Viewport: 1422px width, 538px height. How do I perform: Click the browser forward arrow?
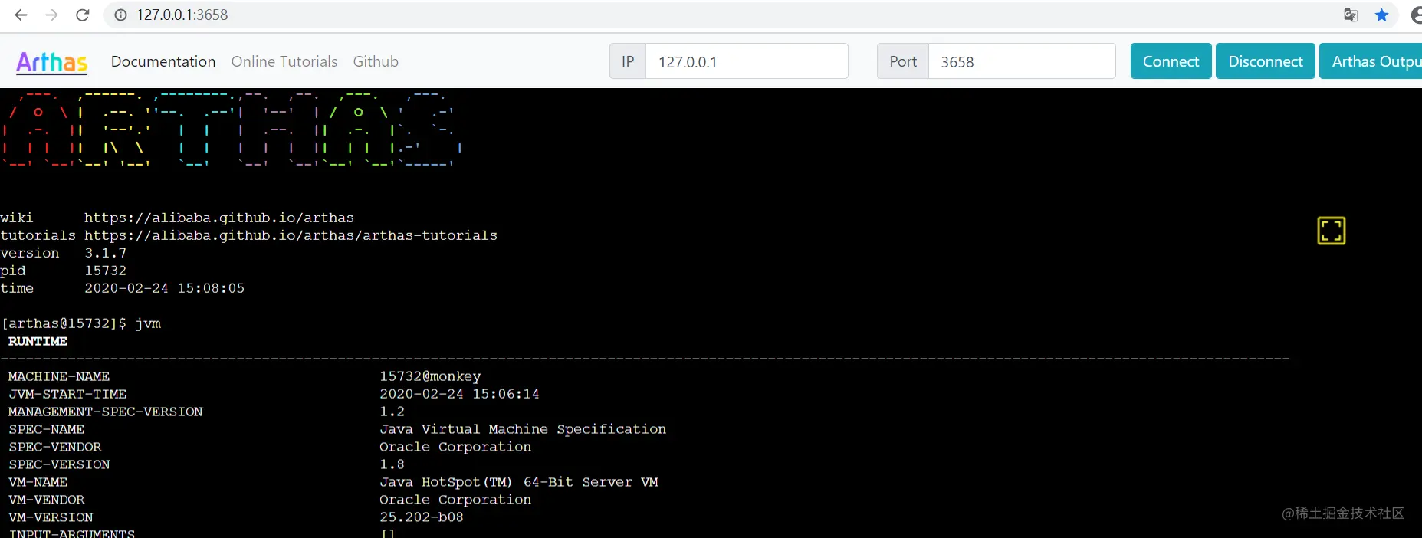point(51,15)
